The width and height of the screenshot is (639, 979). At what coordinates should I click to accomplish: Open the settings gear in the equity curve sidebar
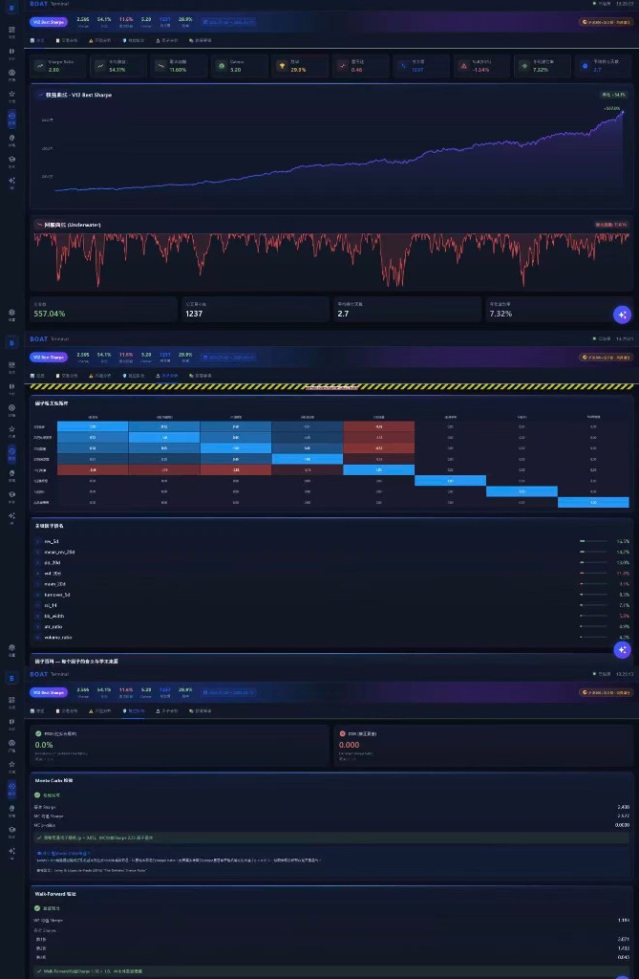click(x=11, y=312)
